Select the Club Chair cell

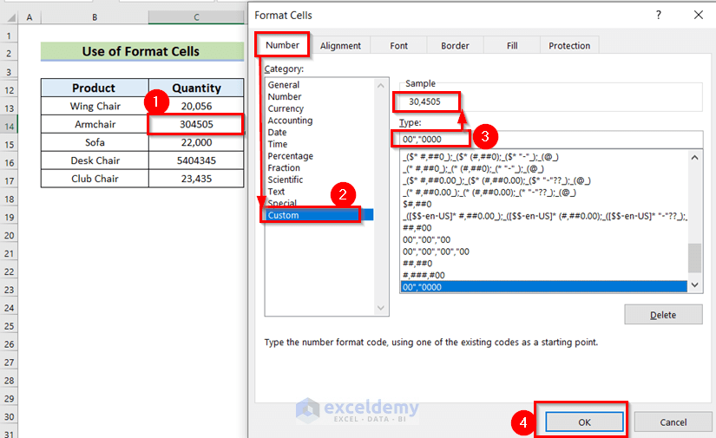point(95,179)
